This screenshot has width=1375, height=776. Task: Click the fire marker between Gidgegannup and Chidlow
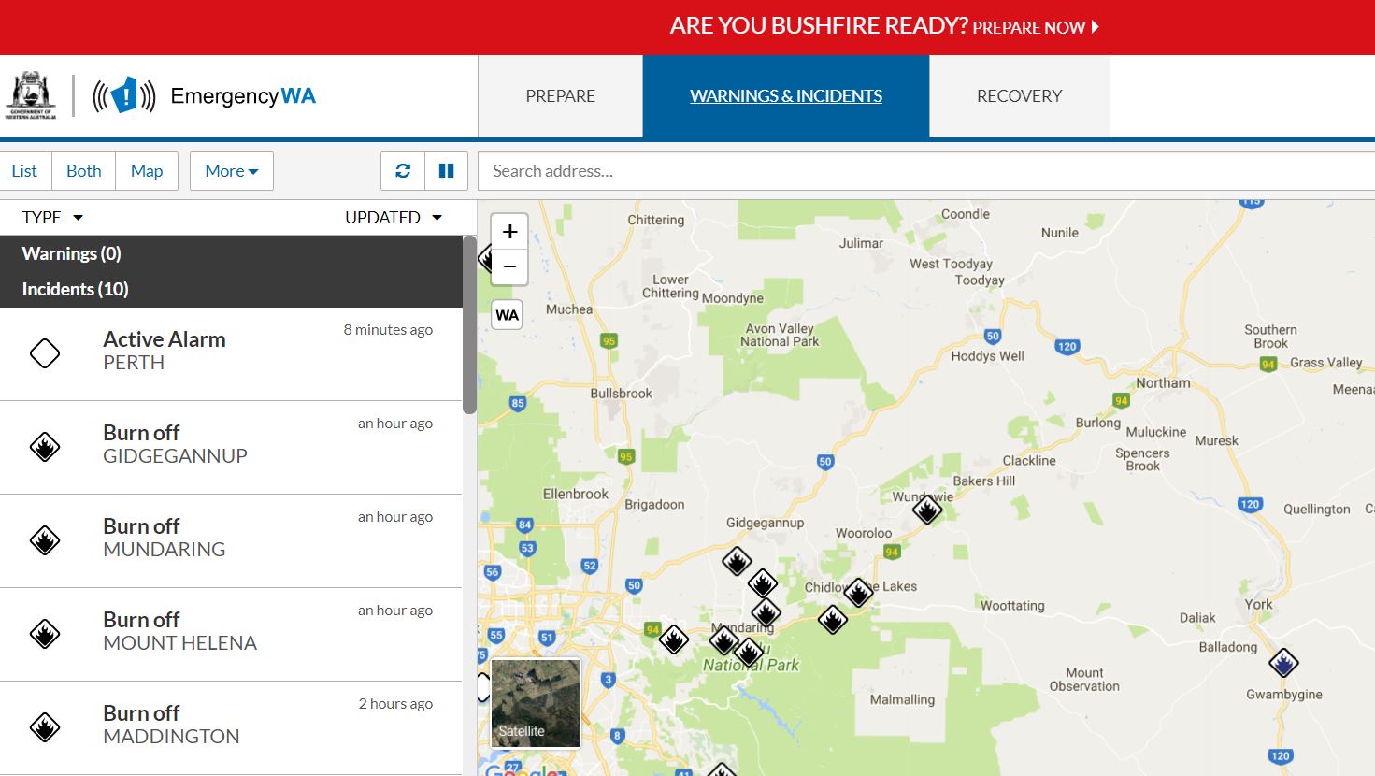[763, 583]
